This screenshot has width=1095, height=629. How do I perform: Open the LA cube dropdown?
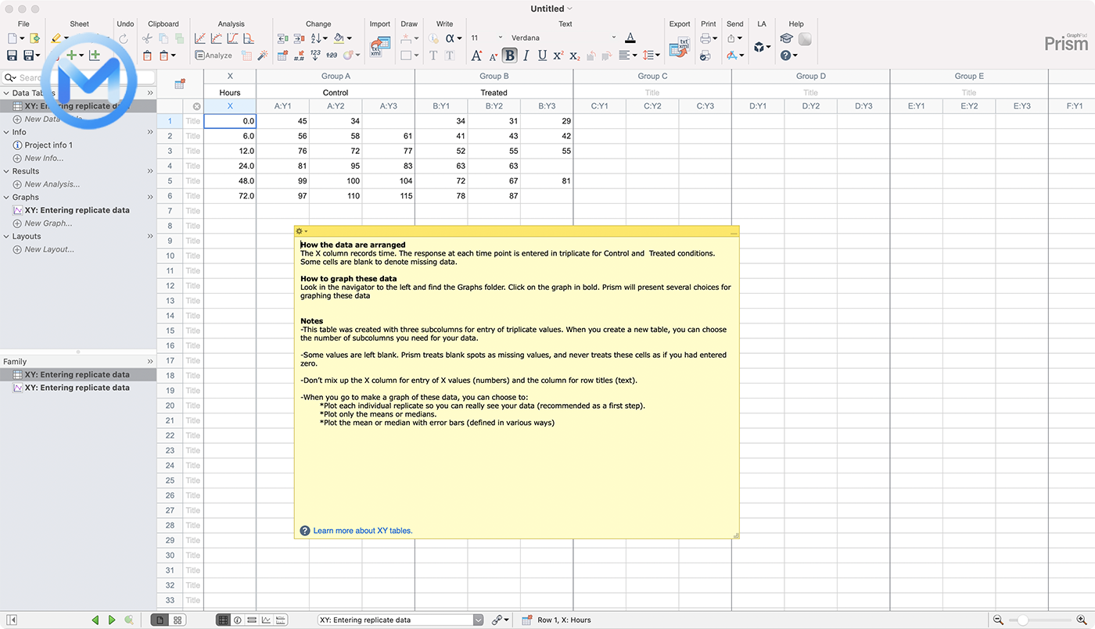[762, 47]
